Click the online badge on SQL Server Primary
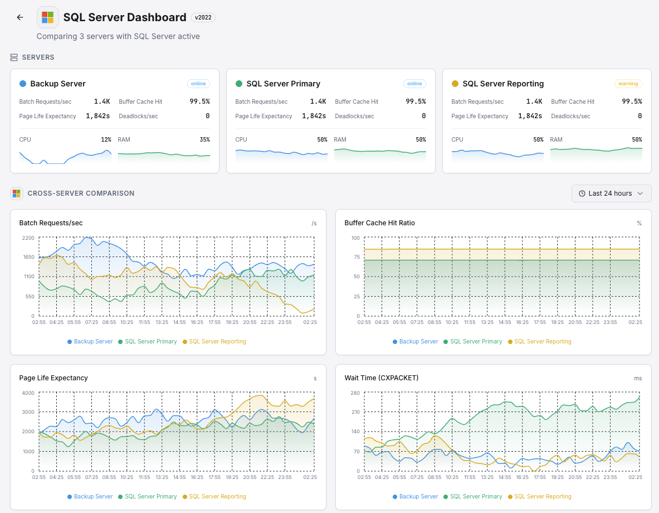Image resolution: width=659 pixels, height=513 pixels. tap(414, 83)
